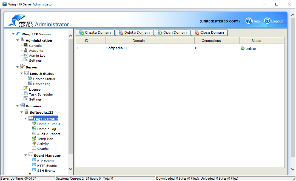Click the Close Domain button
This screenshot has width=296, height=181.
209,33
